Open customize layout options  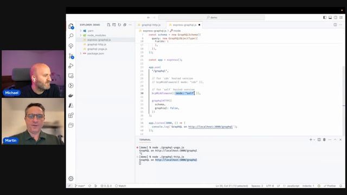point(341,17)
